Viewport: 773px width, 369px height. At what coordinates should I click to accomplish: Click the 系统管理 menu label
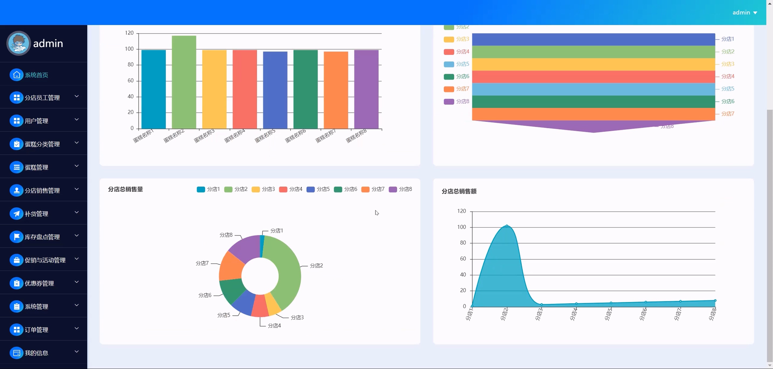36,307
